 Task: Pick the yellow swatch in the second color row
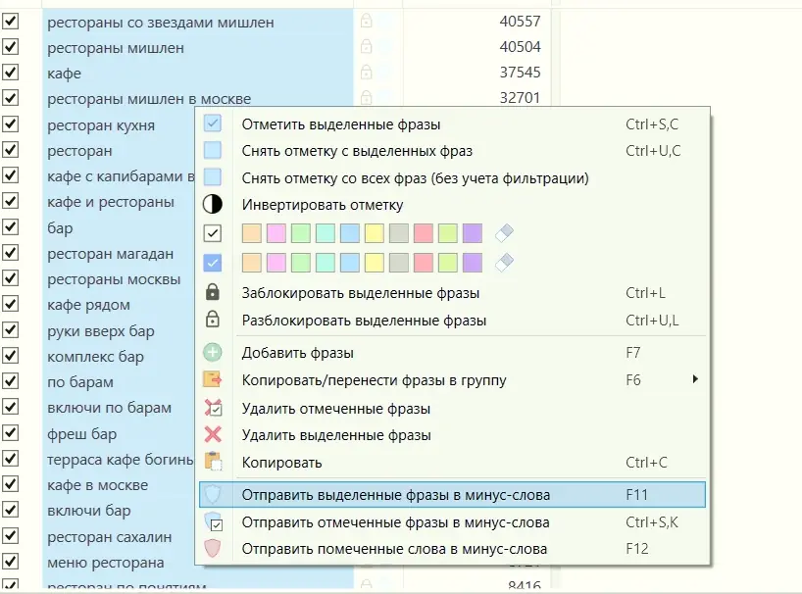375,263
